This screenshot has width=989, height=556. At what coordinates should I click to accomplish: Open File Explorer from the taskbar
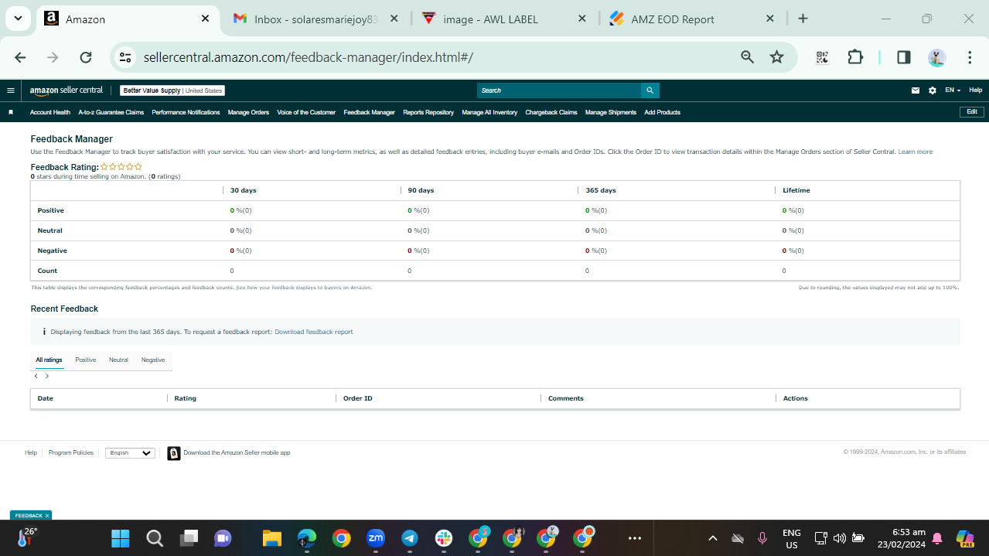271,538
